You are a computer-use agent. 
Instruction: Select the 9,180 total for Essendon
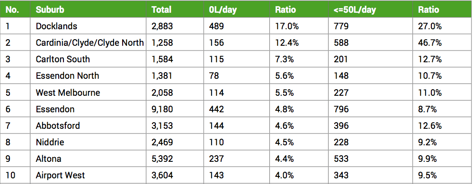pyautogui.click(x=162, y=109)
